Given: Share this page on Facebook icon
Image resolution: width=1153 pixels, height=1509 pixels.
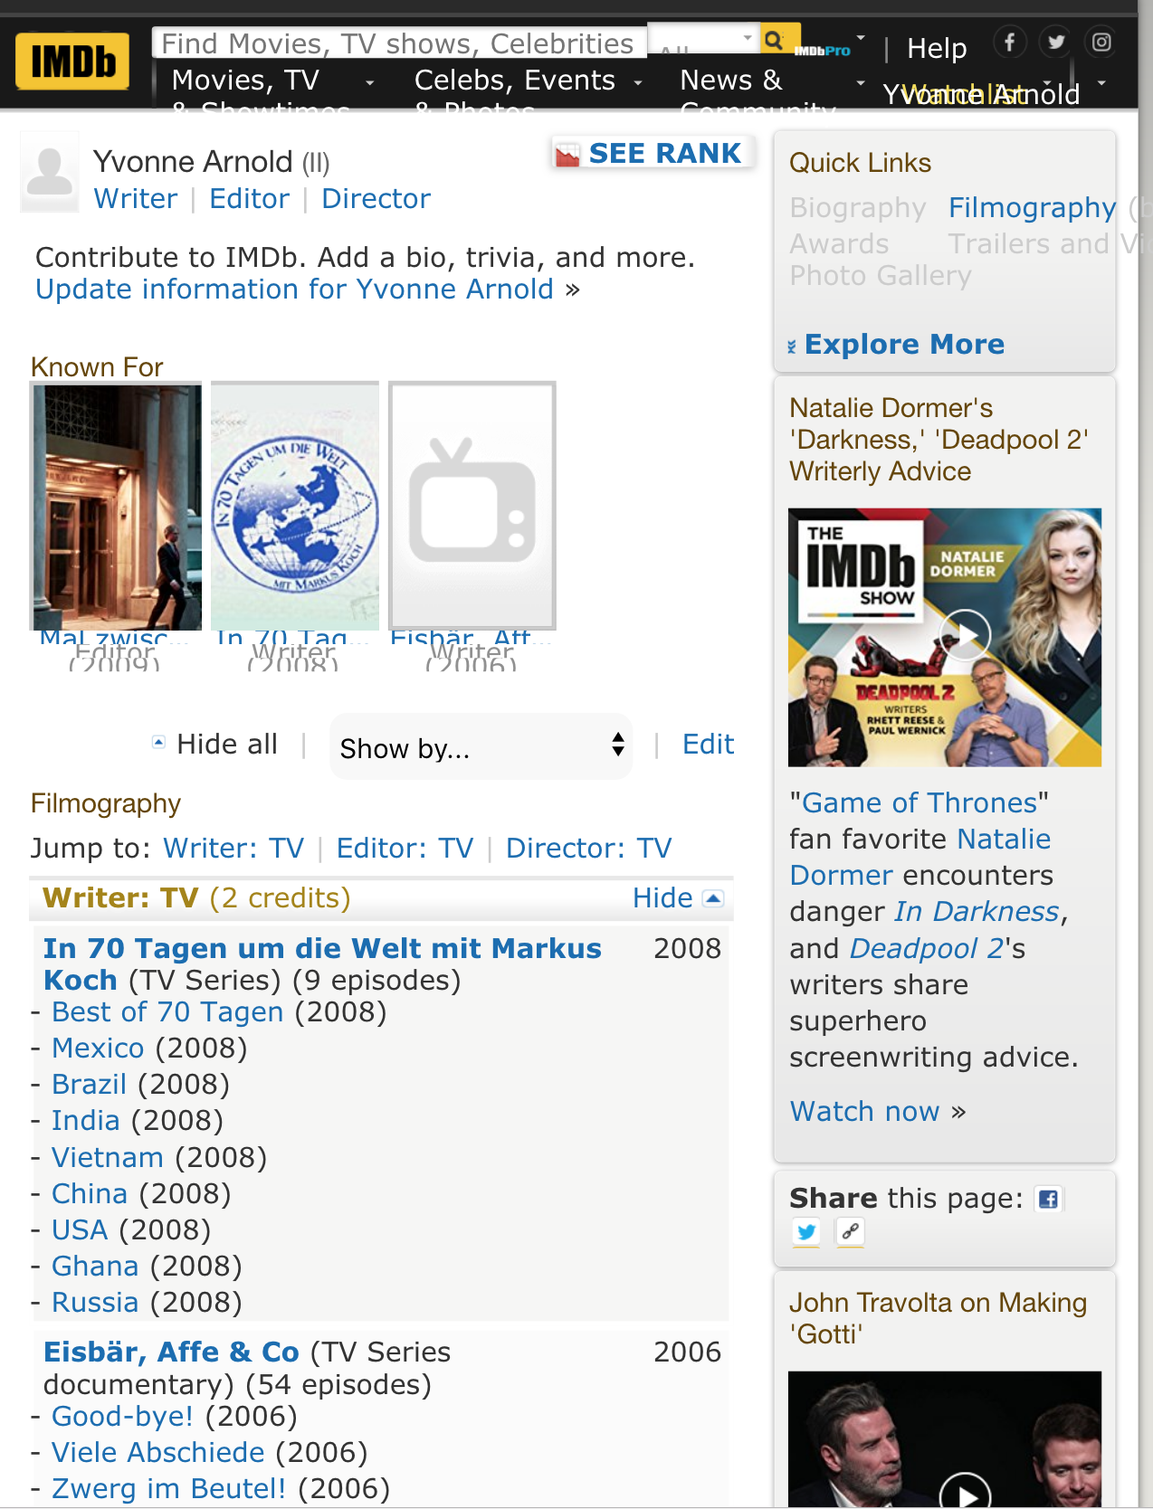Looking at the screenshot, I should point(1049,1200).
